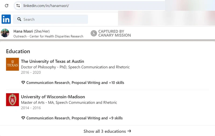The width and height of the screenshot is (215, 136).
Task: Show all 3 educations
Action: [107, 131]
